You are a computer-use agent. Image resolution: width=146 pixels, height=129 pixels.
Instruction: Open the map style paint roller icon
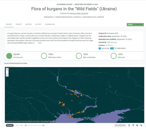pyautogui.click(x=133, y=125)
